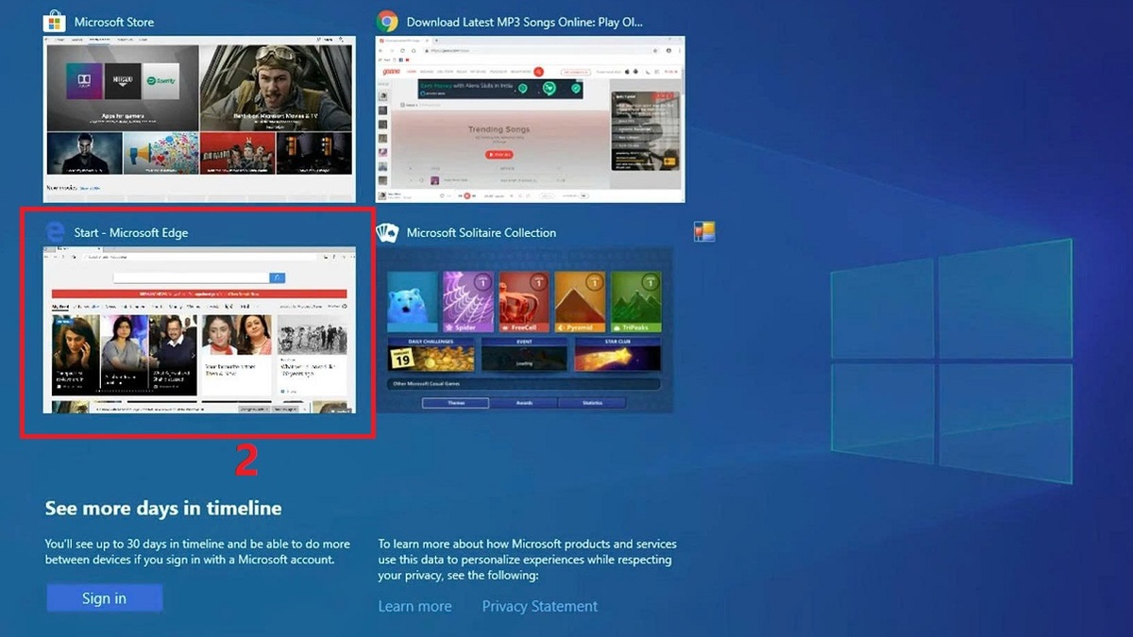
Task: Click the Microsoft Store shopping bag icon
Action: 55,22
